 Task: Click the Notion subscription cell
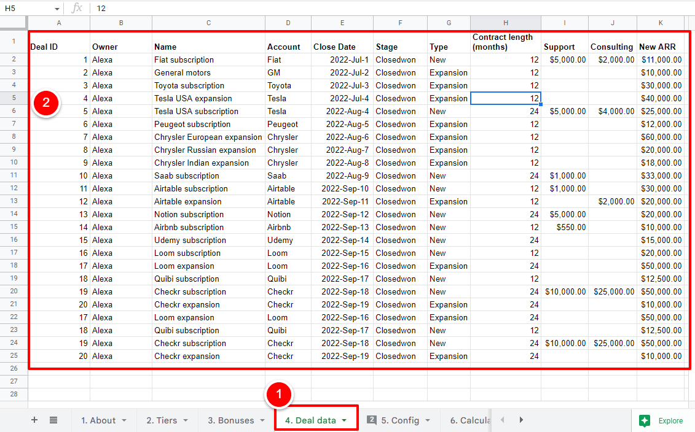click(x=209, y=214)
